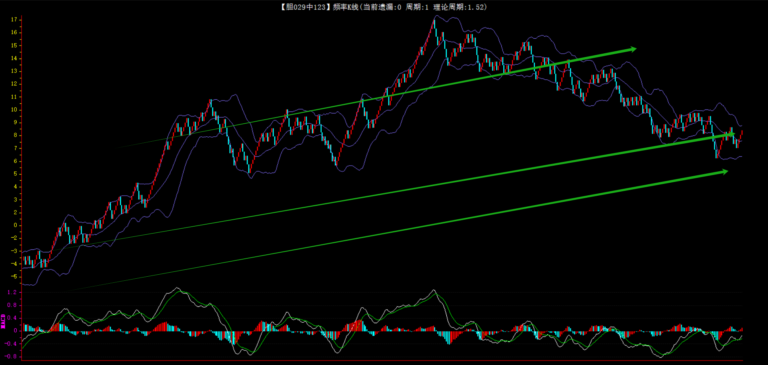Click the top green trend line arrowhead

click(633, 49)
